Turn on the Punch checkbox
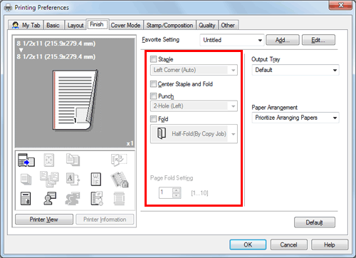This screenshot has width=356, height=258. tap(154, 96)
